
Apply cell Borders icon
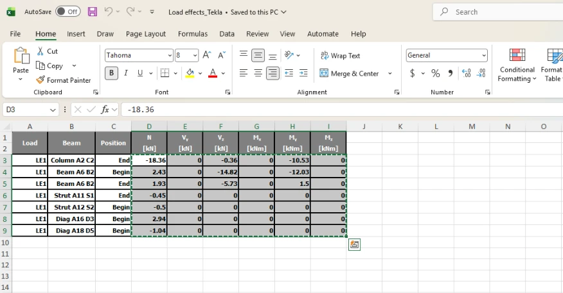coord(165,73)
